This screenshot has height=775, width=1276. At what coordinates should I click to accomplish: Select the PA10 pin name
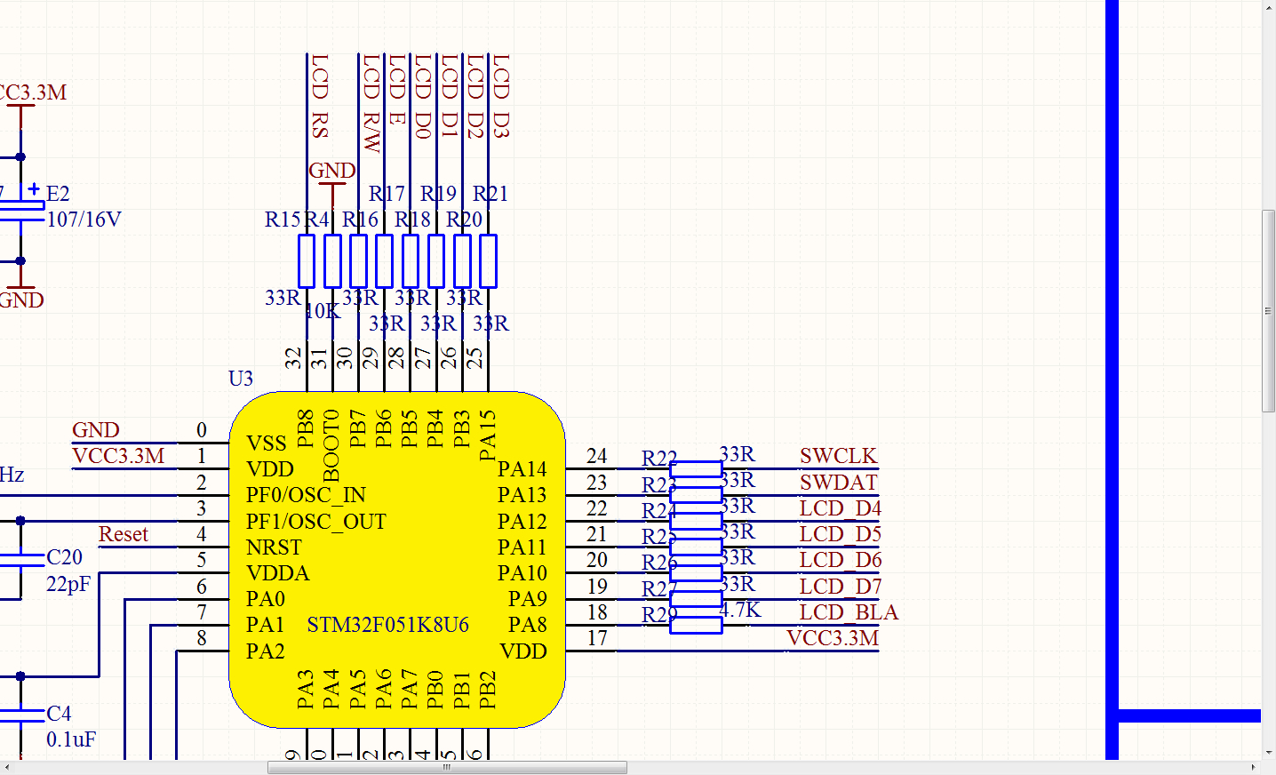click(522, 573)
